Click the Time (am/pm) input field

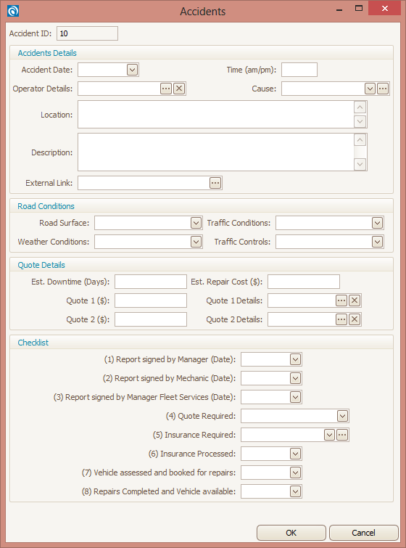click(299, 70)
